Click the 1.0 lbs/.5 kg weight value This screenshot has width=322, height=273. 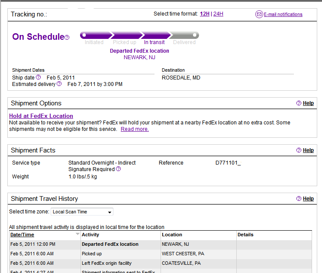point(83,177)
